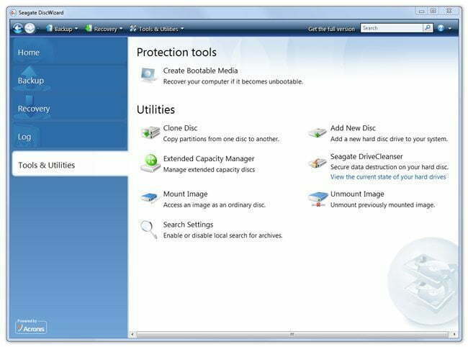Click the Recovery toolbar icon
468x347 pixels.
click(89, 28)
